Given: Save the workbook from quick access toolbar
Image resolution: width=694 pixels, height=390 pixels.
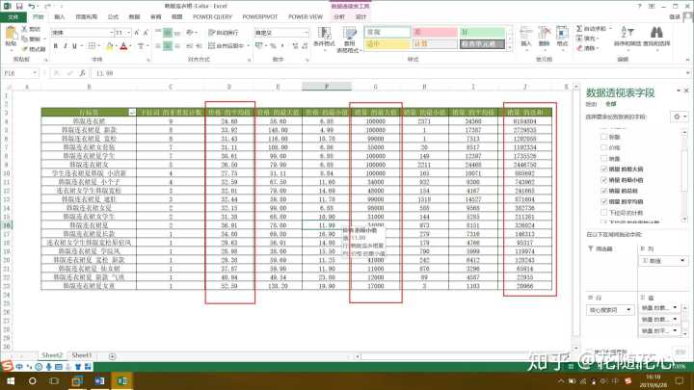Looking at the screenshot, I should point(19,6).
